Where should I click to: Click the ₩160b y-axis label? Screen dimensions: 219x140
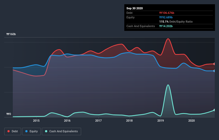click(11, 34)
